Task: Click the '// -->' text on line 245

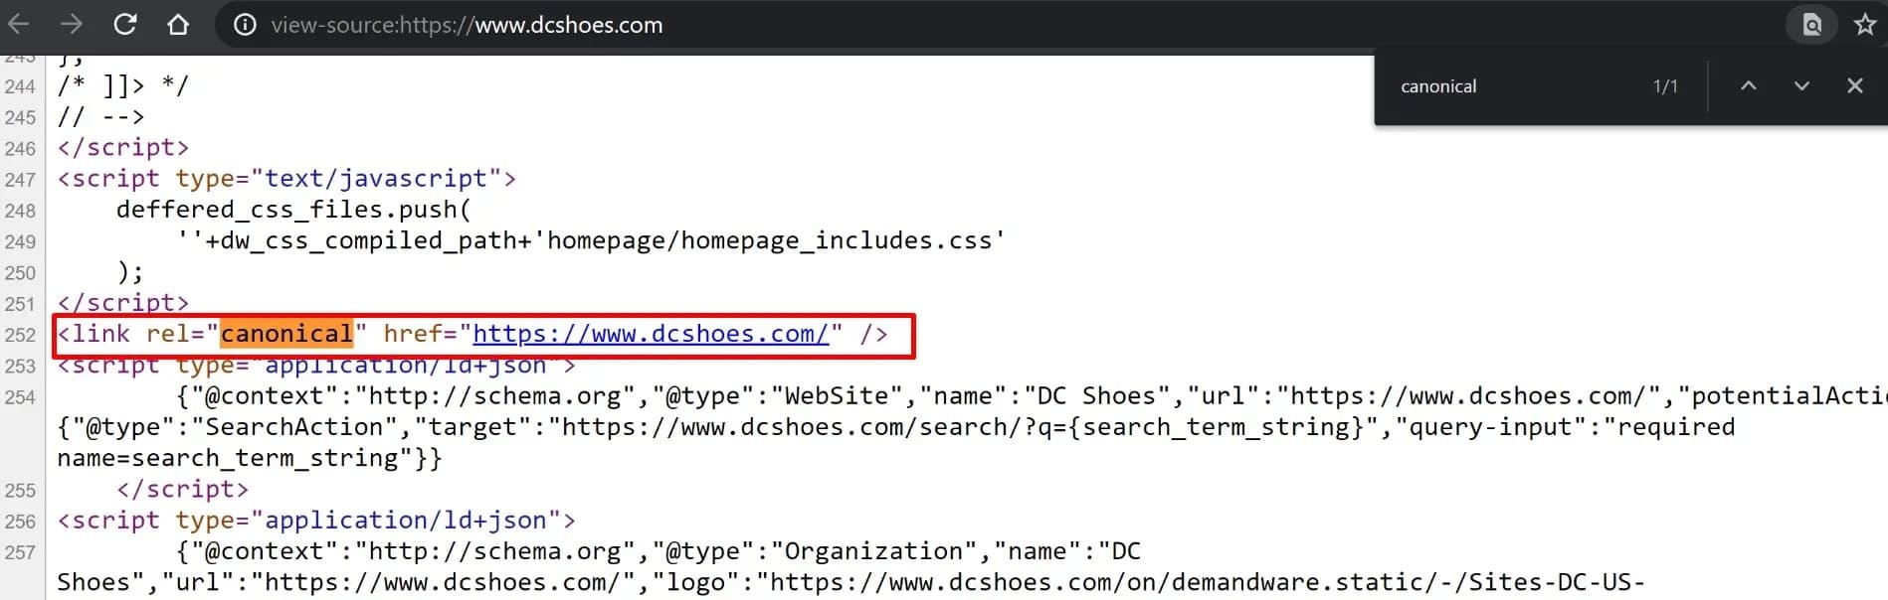Action: [100, 117]
